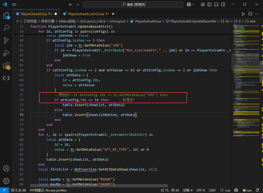Screen dimensions: 263x193
Task: Open the Manage gear settings
Action: [x=6, y=181]
